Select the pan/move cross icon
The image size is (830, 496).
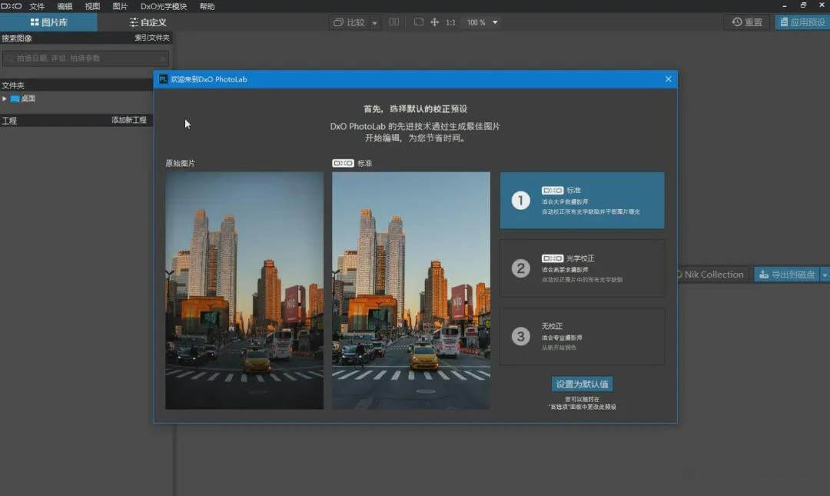(434, 22)
